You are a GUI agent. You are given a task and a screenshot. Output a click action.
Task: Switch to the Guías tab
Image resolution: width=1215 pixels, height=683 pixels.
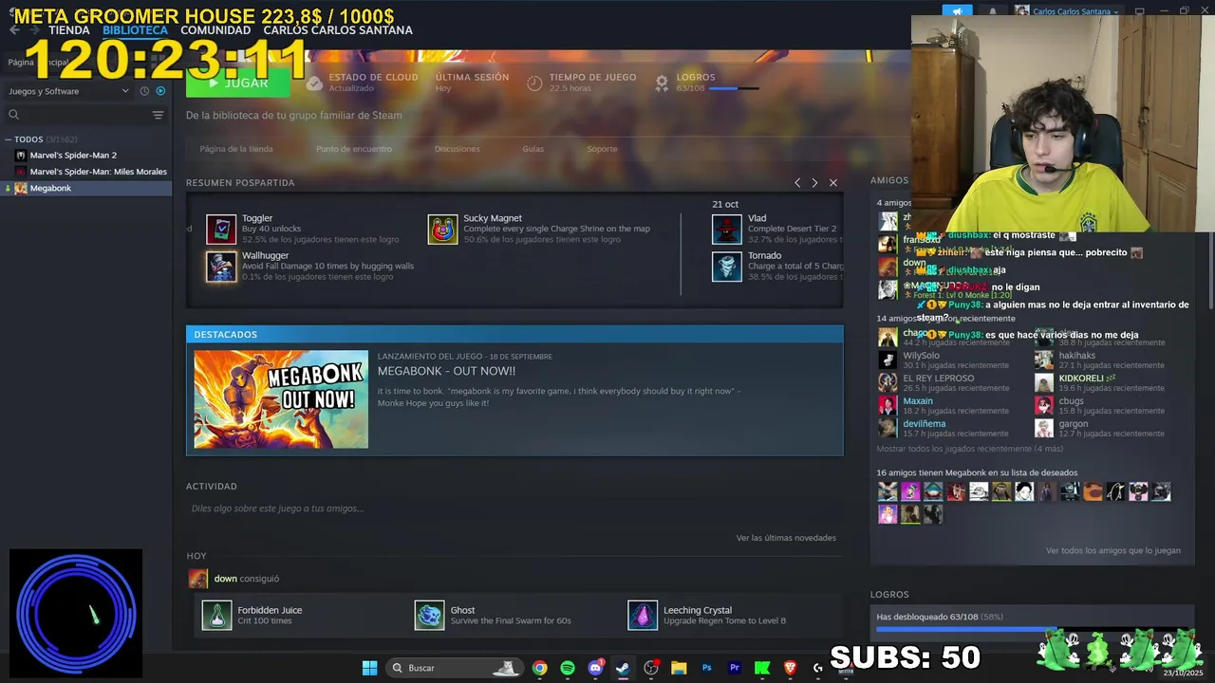tap(533, 149)
